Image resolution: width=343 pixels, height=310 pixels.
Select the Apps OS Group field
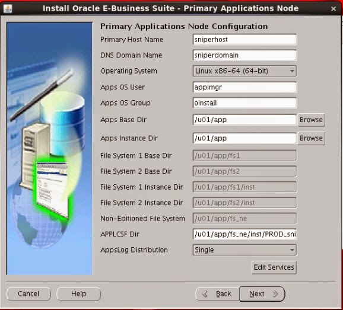244,103
